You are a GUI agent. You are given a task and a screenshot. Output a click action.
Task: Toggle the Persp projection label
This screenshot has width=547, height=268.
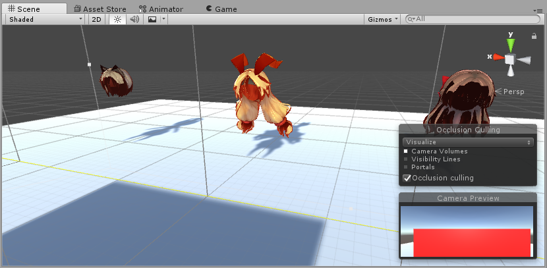(x=510, y=92)
